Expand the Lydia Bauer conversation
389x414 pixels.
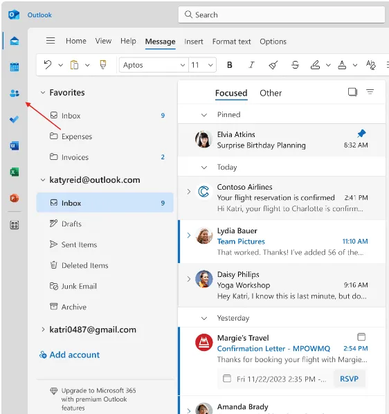pos(189,235)
